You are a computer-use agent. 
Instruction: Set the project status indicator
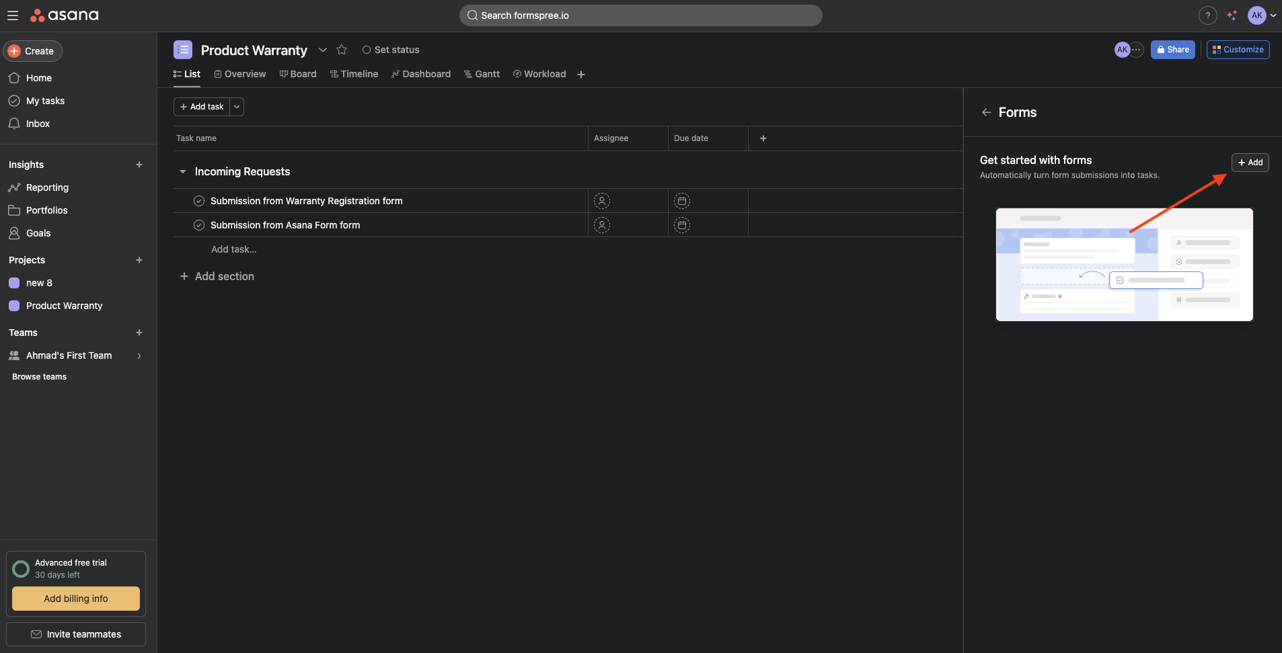coord(391,50)
